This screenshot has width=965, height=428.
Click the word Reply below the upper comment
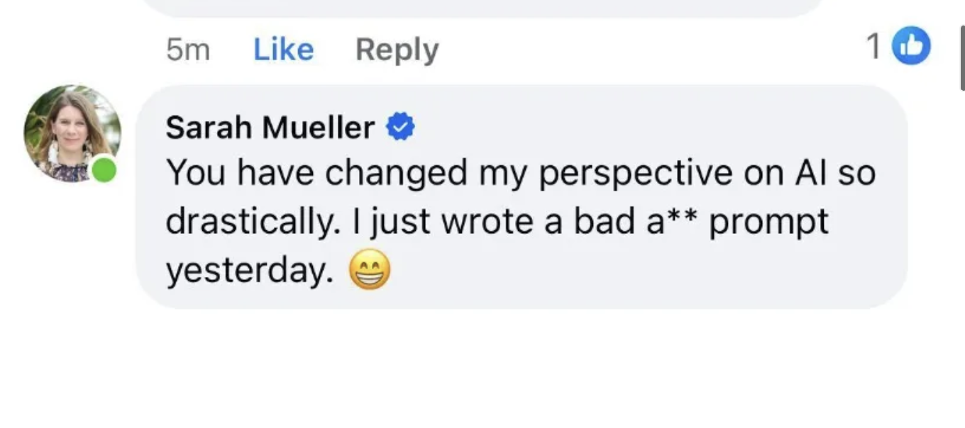(396, 49)
